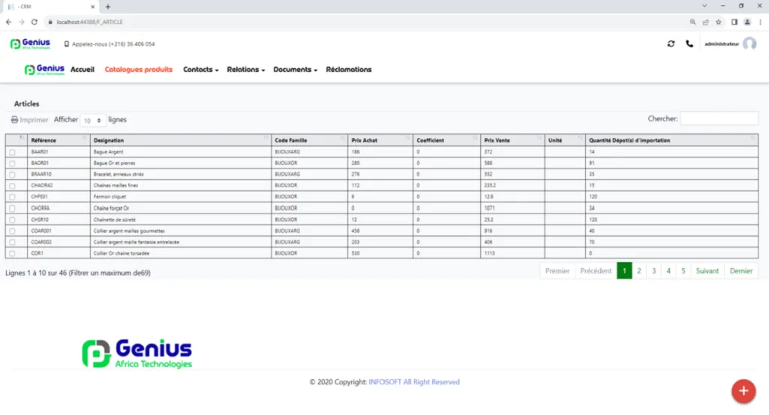Image resolution: width=769 pixels, height=415 pixels.
Task: Check the CHORFA row checkbox
Action: pos(12,209)
